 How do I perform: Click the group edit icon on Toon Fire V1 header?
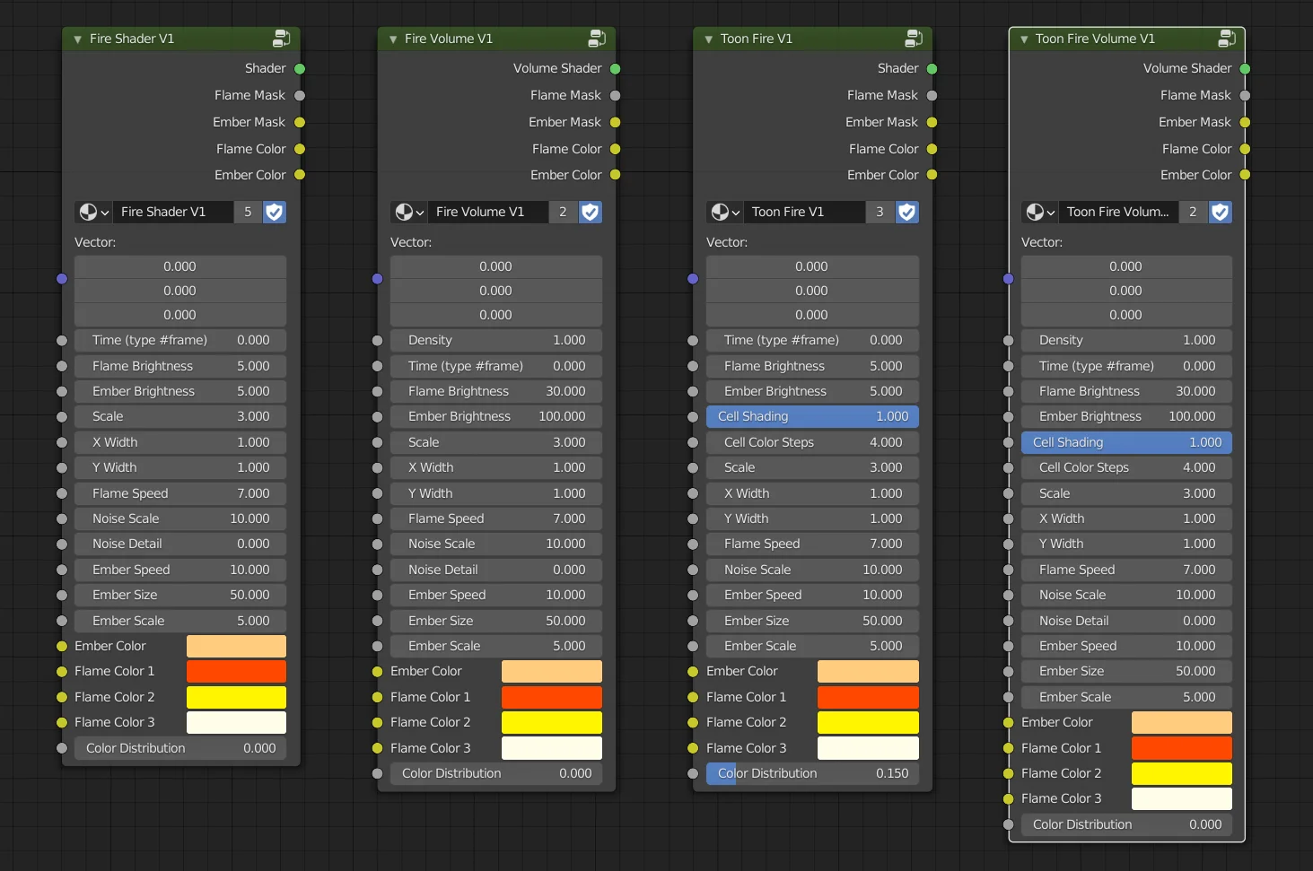(914, 39)
